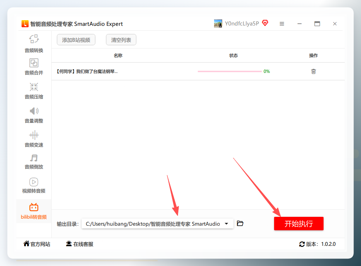The height and width of the screenshot is (266, 361).
Task: Maximize the SmartAudio Expert window
Action: coord(317,24)
